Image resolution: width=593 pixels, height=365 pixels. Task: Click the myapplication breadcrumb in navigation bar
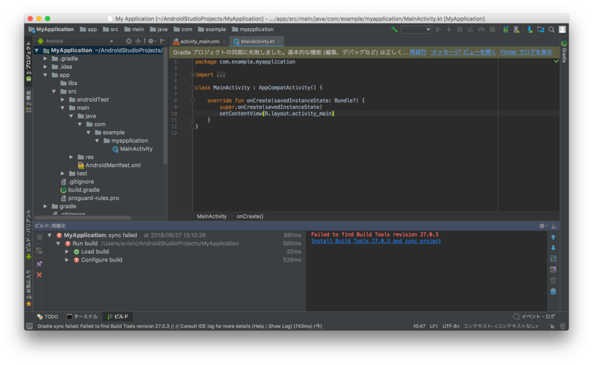[x=252, y=30]
